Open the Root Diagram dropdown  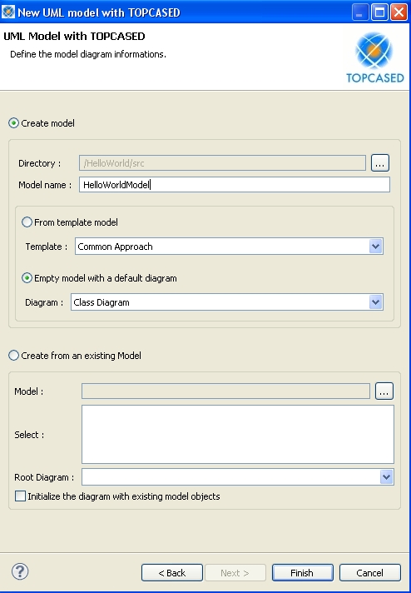coord(386,477)
